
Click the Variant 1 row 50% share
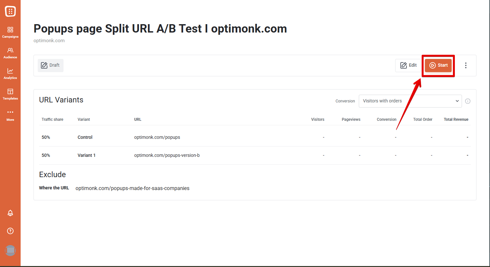coord(46,155)
